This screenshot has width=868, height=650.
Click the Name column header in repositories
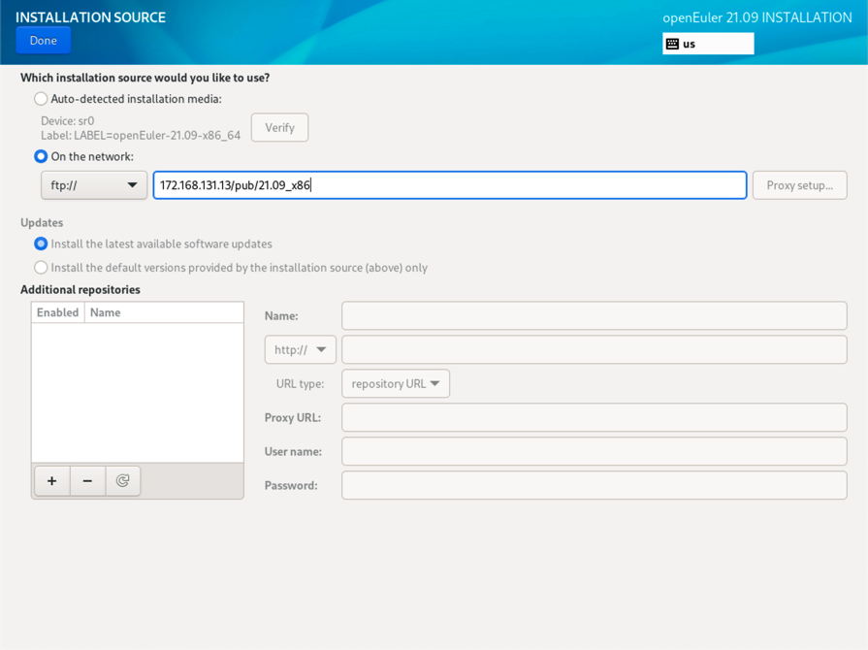coord(163,312)
